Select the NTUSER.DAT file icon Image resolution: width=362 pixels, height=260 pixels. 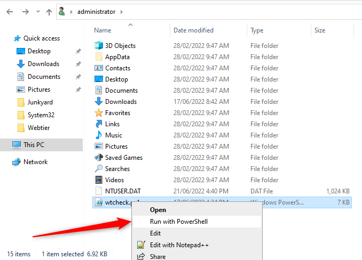pos(99,191)
